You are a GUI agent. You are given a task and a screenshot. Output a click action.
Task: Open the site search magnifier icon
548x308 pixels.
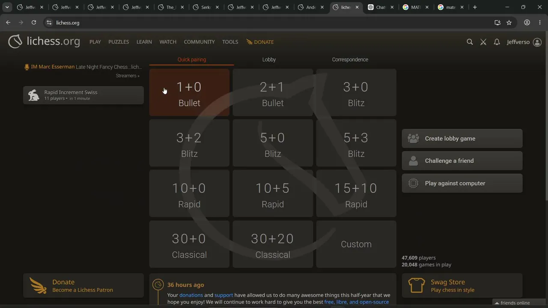point(470,42)
